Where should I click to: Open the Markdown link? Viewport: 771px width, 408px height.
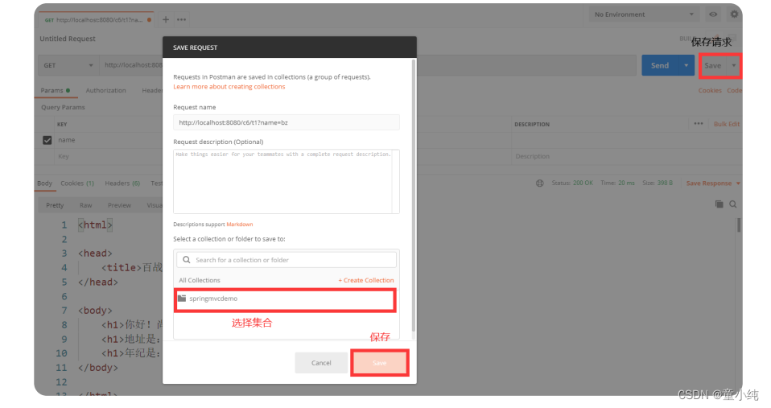240,225
